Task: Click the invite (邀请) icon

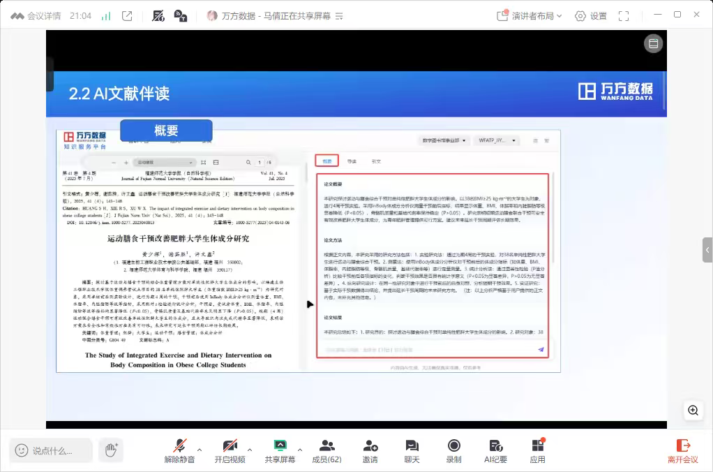Action: (x=370, y=450)
